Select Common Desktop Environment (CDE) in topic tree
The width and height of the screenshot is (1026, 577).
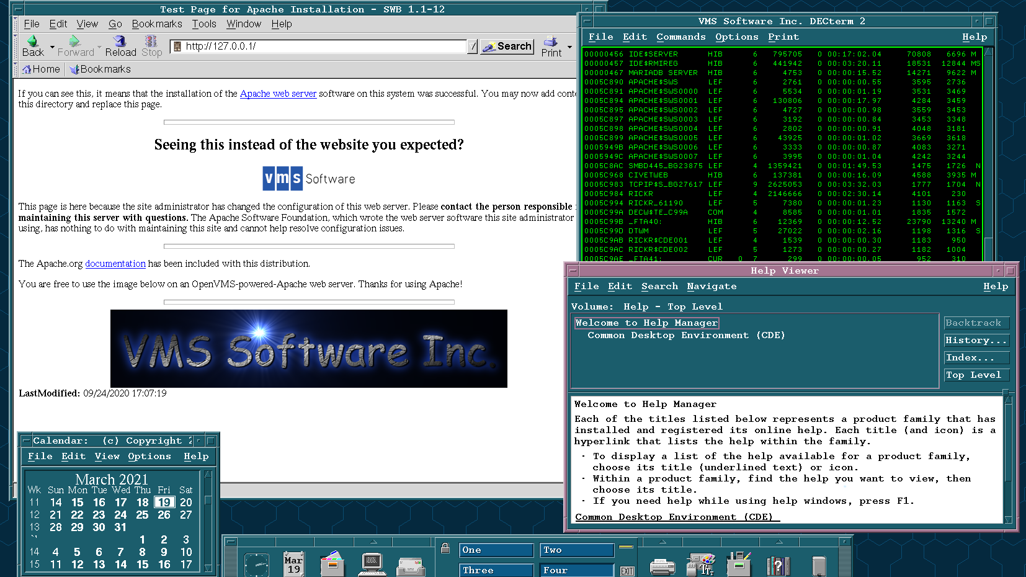686,336
